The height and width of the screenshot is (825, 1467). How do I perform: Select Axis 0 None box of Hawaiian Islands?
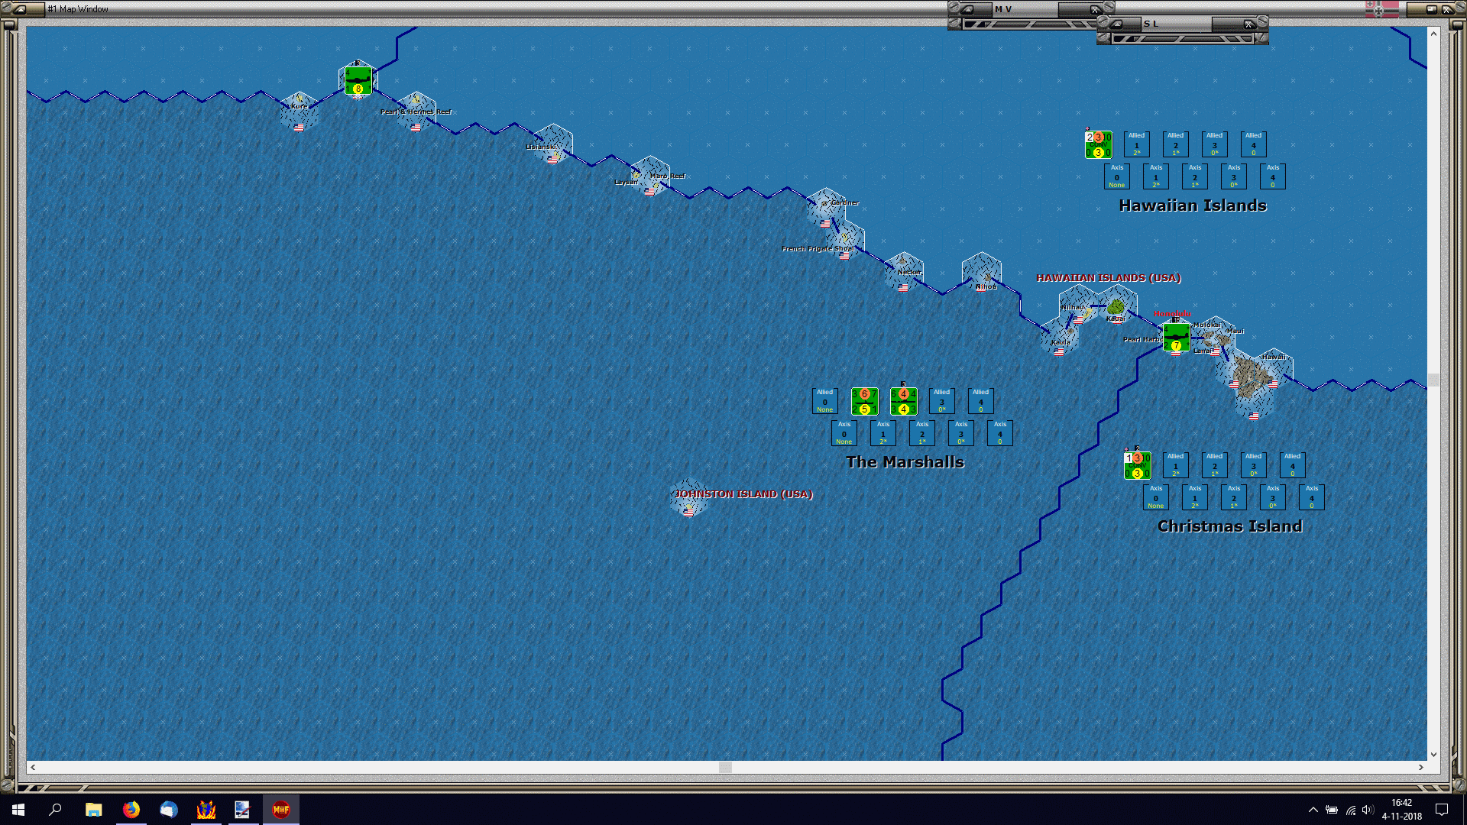click(x=1116, y=176)
